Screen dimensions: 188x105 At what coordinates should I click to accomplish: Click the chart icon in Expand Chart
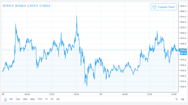[154, 7]
